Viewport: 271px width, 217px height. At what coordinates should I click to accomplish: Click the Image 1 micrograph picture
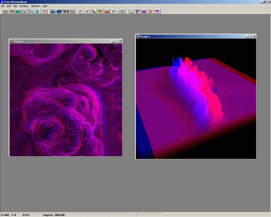(x=66, y=100)
